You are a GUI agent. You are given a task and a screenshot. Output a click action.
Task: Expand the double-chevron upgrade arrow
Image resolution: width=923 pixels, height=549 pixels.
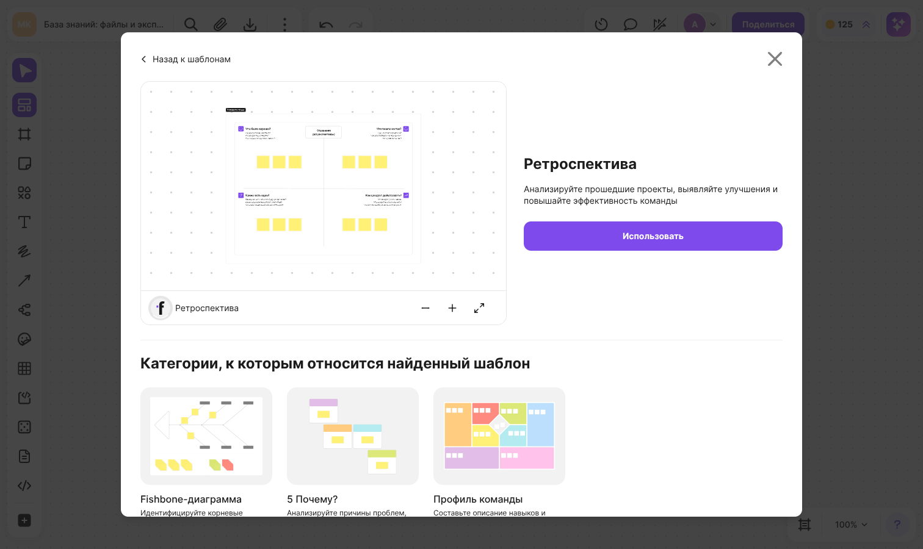(866, 24)
